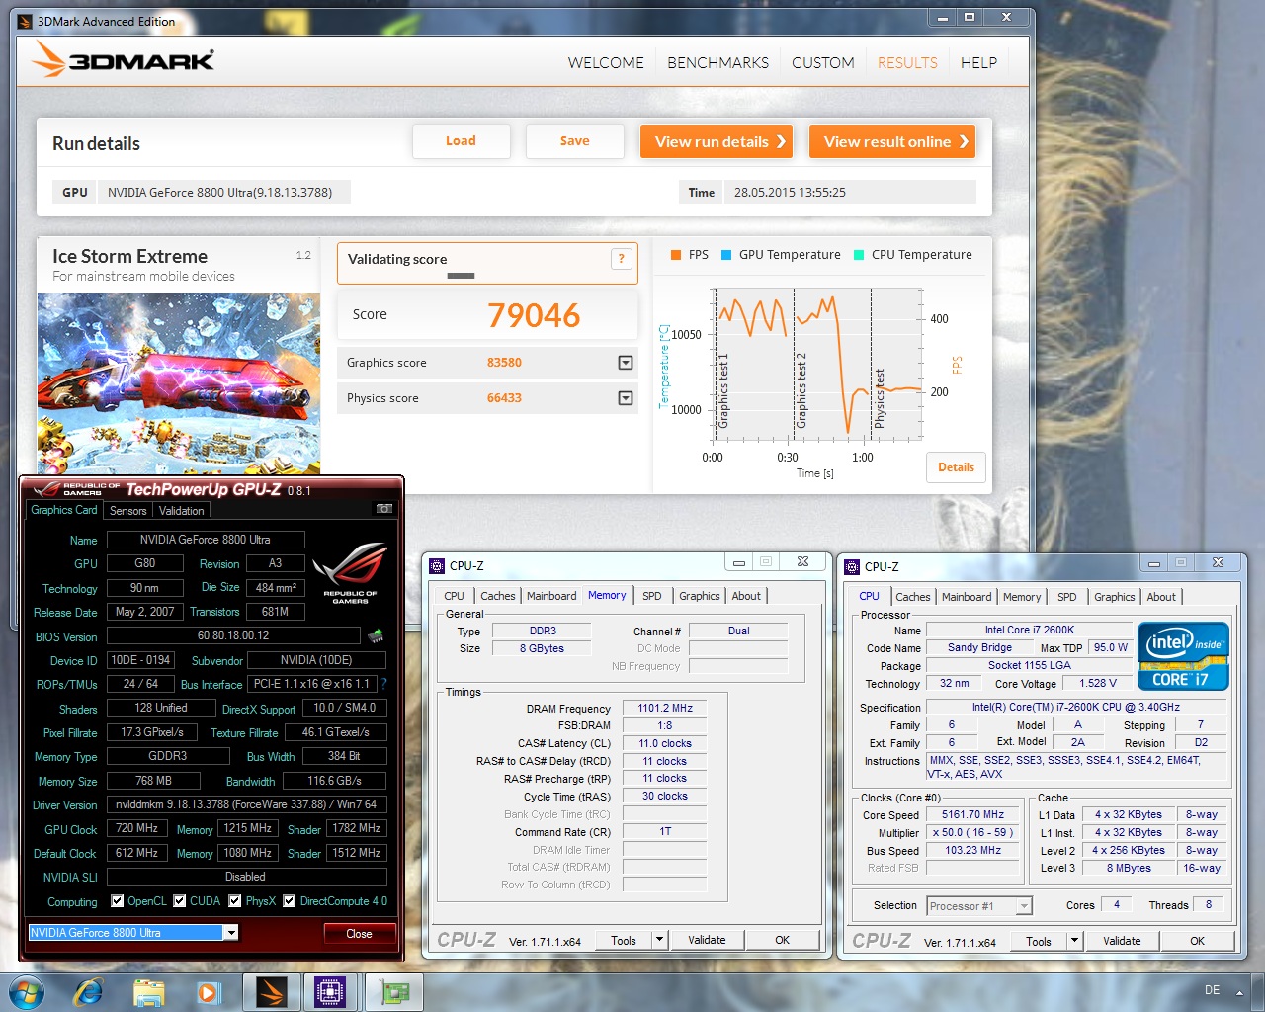Open Tools dropdown arrow in CPU tab CPU-Z window
The width and height of the screenshot is (1265, 1012).
point(1075,941)
